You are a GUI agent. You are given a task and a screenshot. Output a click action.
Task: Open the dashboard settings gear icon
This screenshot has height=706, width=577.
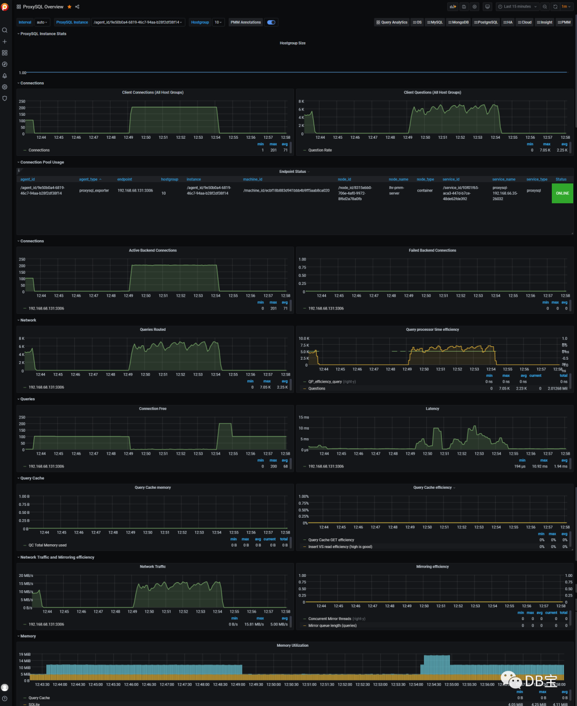[474, 6]
